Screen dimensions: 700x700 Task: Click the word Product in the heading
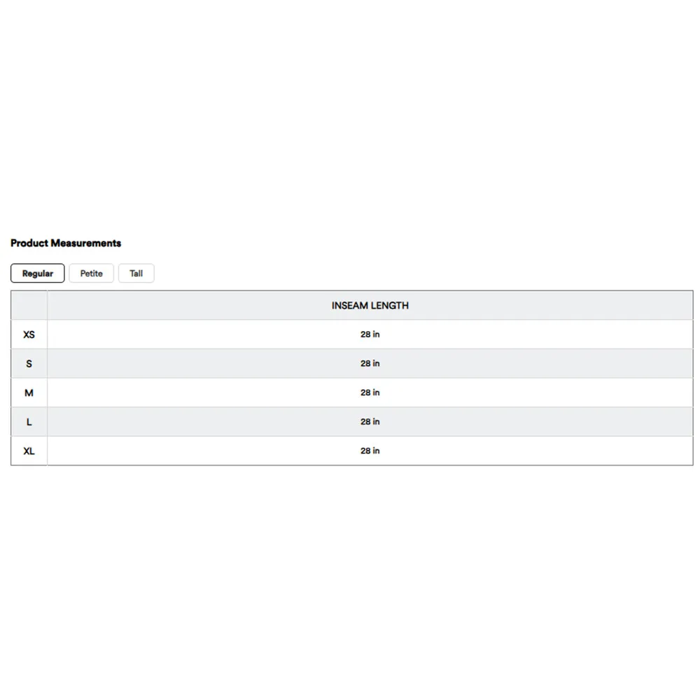[29, 244]
